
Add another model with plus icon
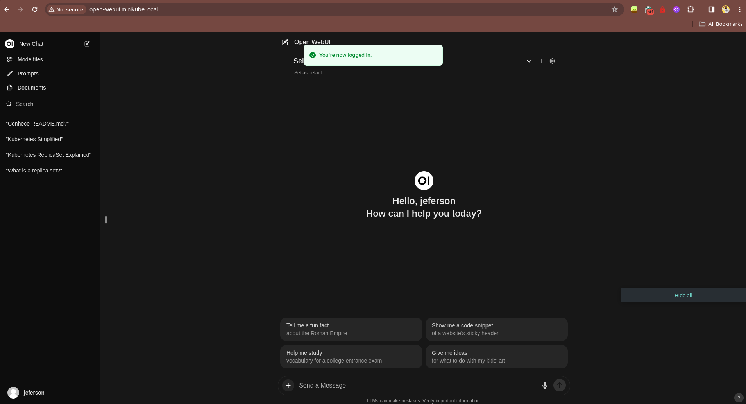541,61
